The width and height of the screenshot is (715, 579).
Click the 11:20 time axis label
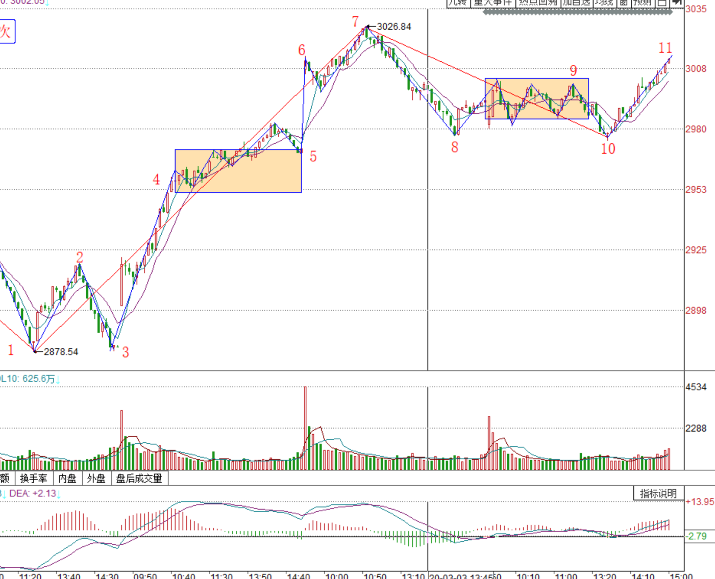[31, 576]
